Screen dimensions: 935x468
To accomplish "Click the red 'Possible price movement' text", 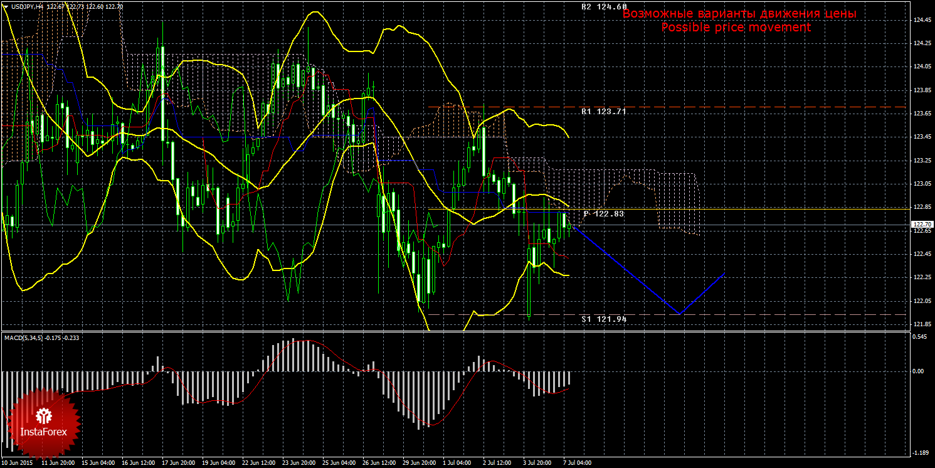I will (736, 28).
